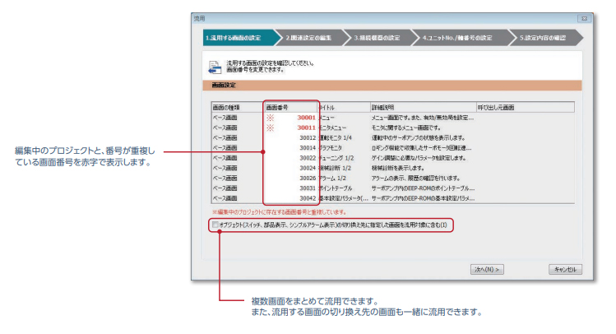The width and height of the screenshot is (616, 334).
Task: Select red screen number 30011
Action: 306,128
